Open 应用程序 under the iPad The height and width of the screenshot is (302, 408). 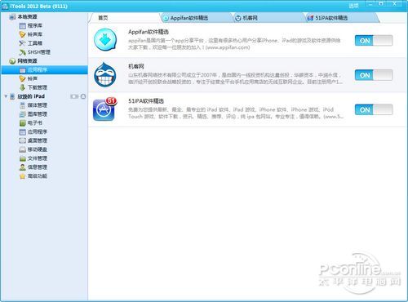point(33,131)
